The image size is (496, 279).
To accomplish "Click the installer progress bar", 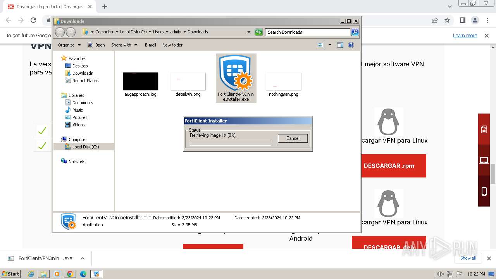I will coord(230,143).
